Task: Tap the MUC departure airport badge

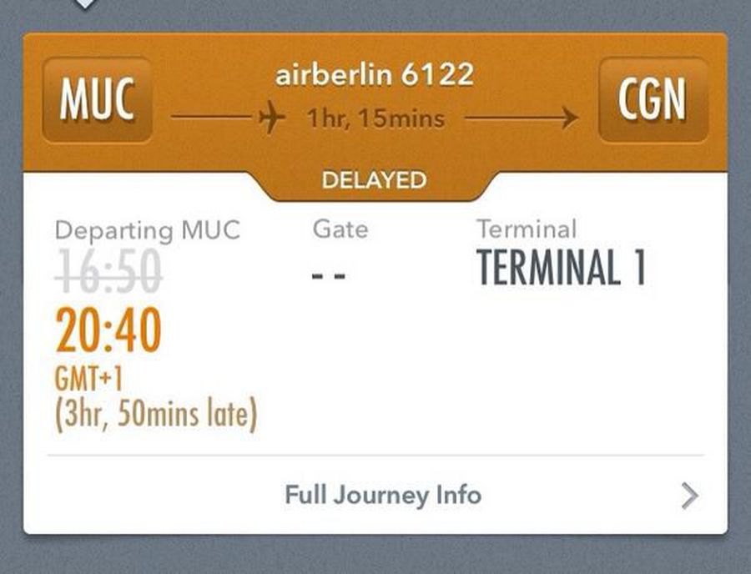Action: tap(97, 100)
